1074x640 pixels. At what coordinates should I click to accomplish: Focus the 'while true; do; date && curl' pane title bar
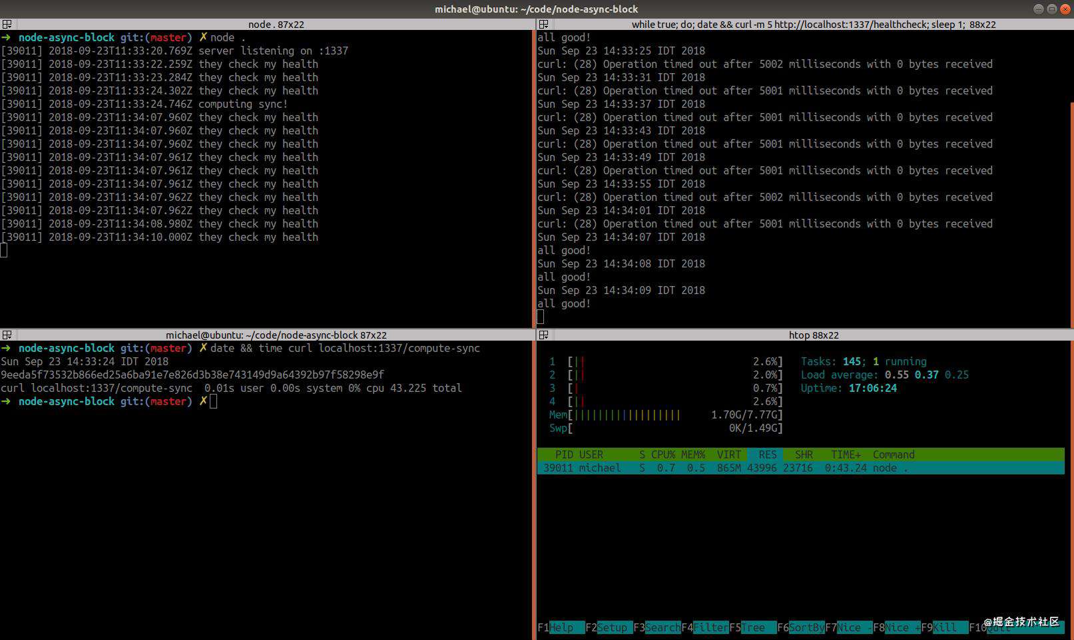[x=813, y=24]
